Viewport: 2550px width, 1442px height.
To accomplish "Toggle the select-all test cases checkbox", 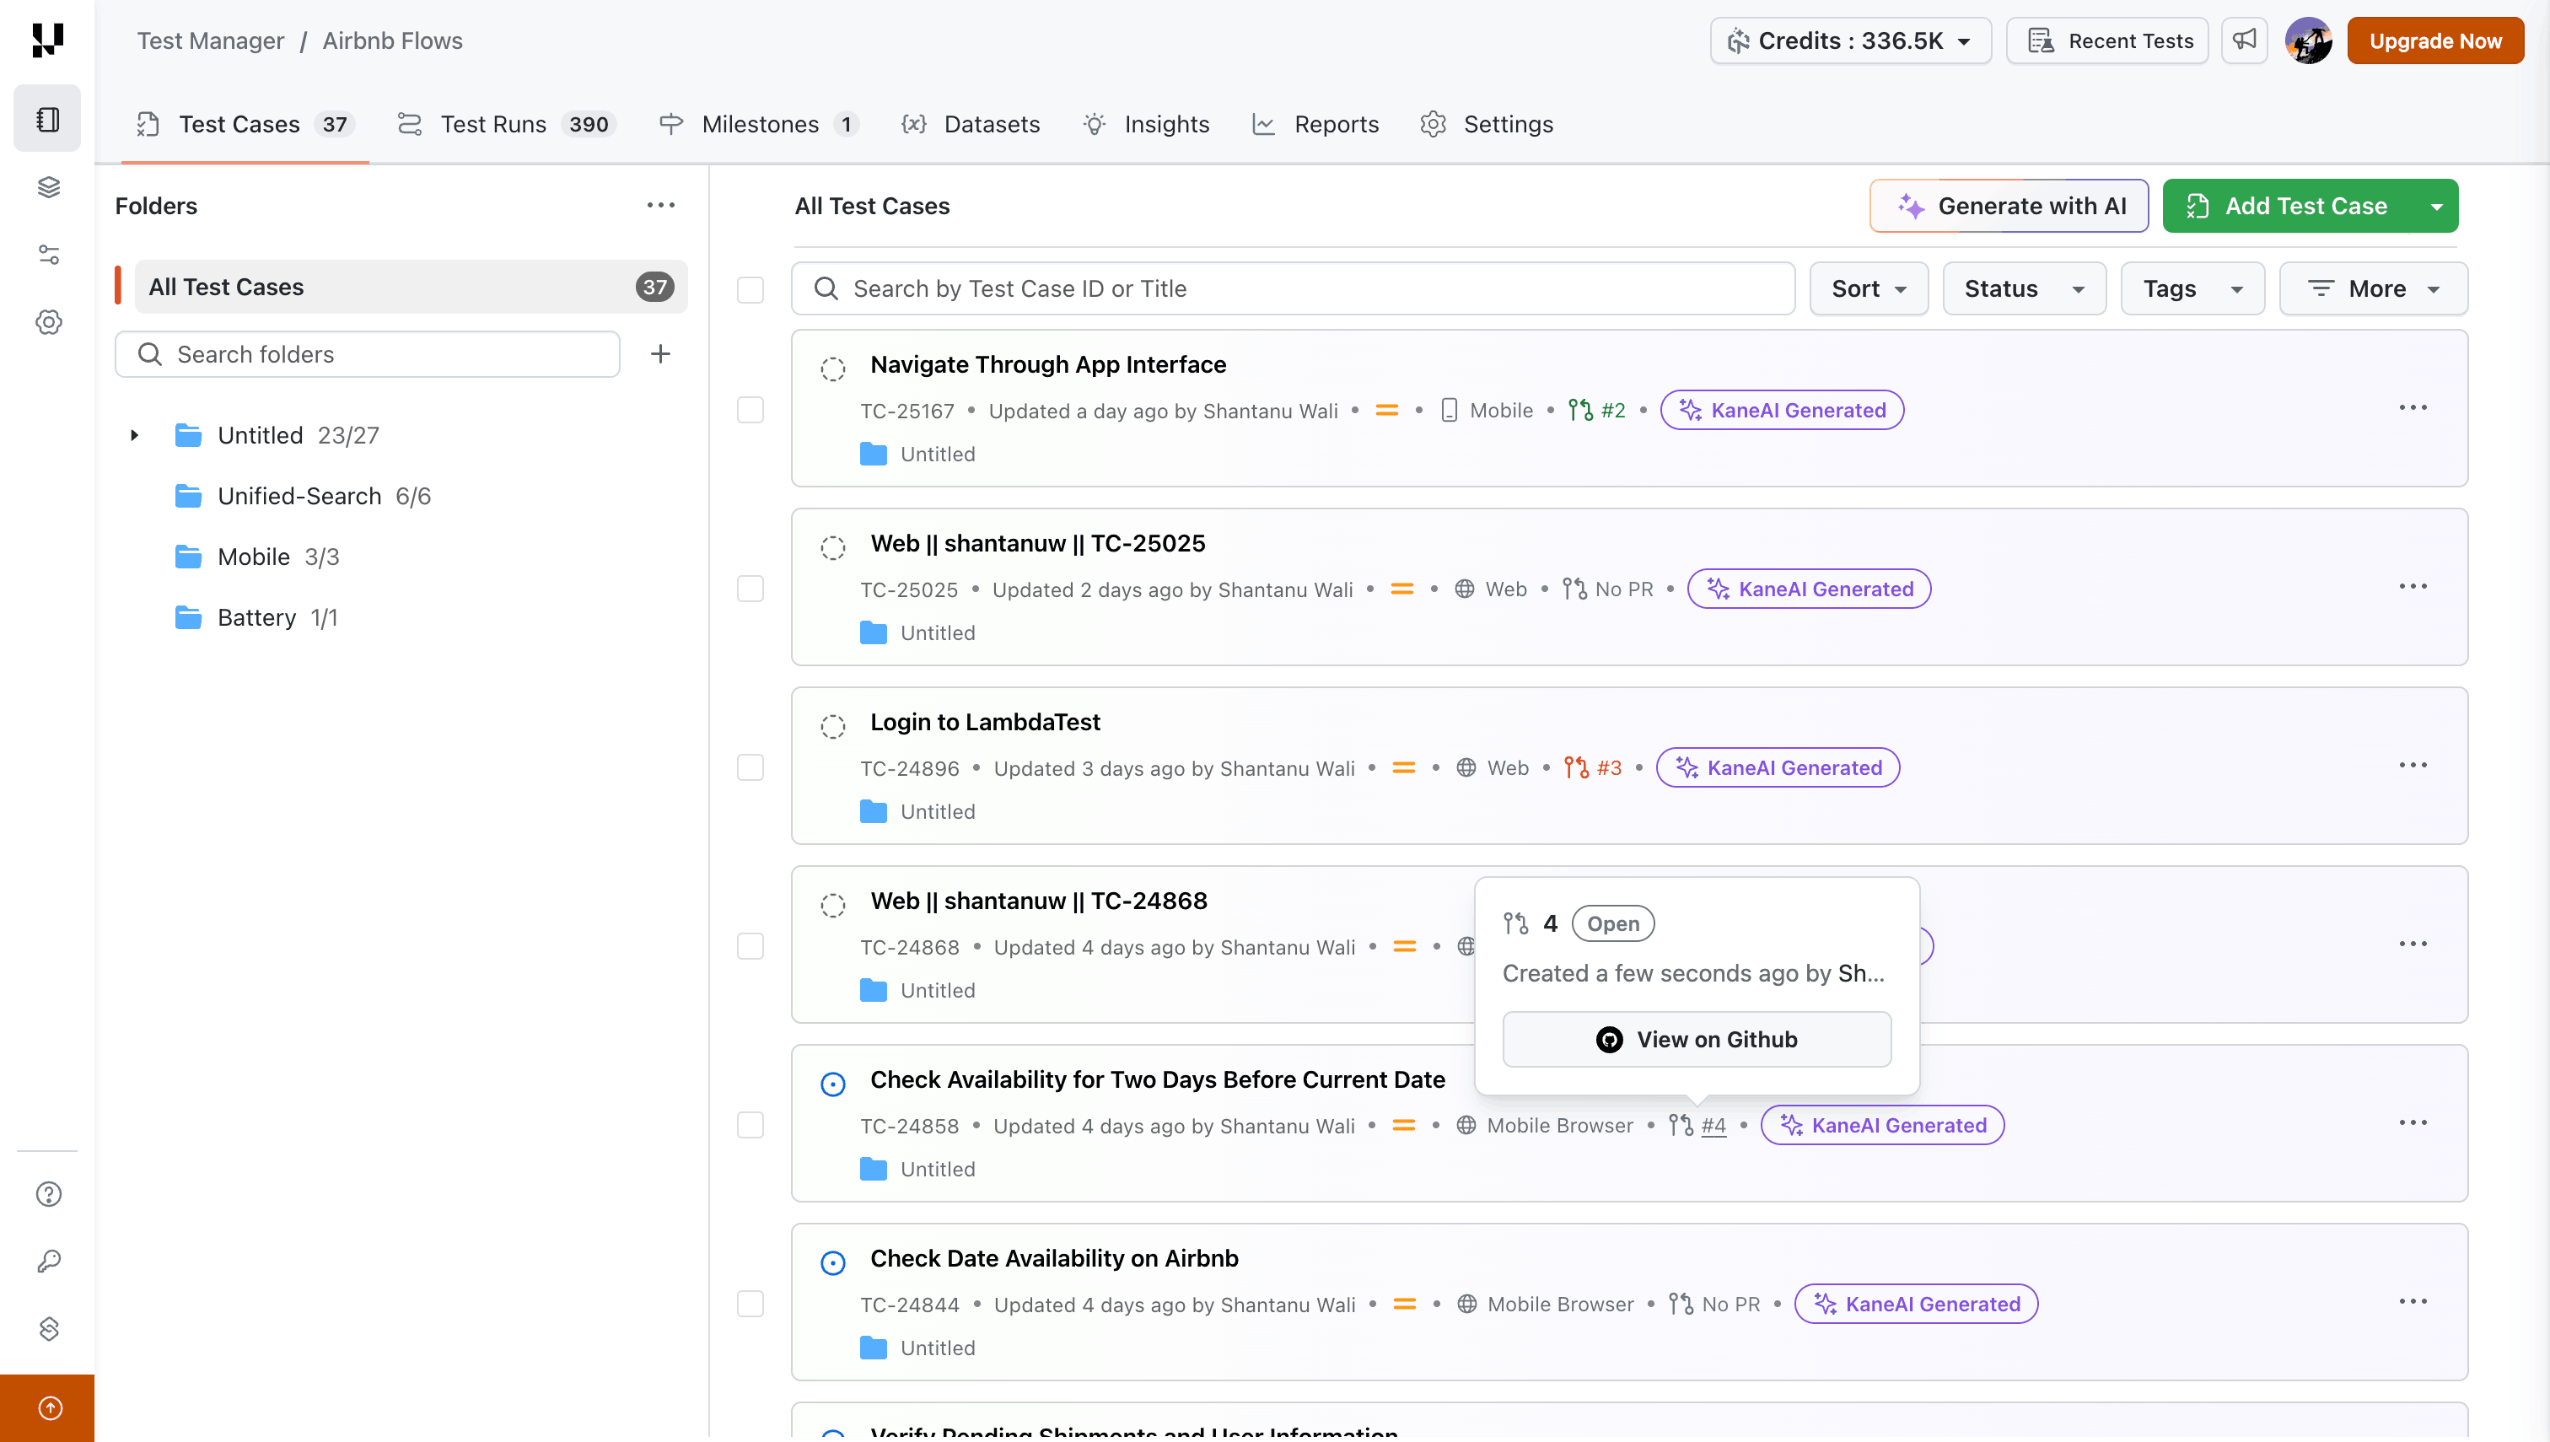I will click(750, 289).
